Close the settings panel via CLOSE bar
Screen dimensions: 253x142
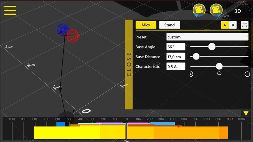pyautogui.click(x=129, y=65)
